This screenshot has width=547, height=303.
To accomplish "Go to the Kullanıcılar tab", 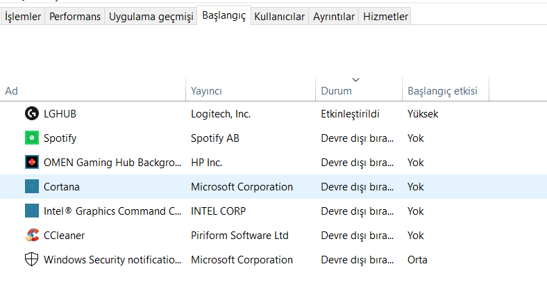I will 279,17.
